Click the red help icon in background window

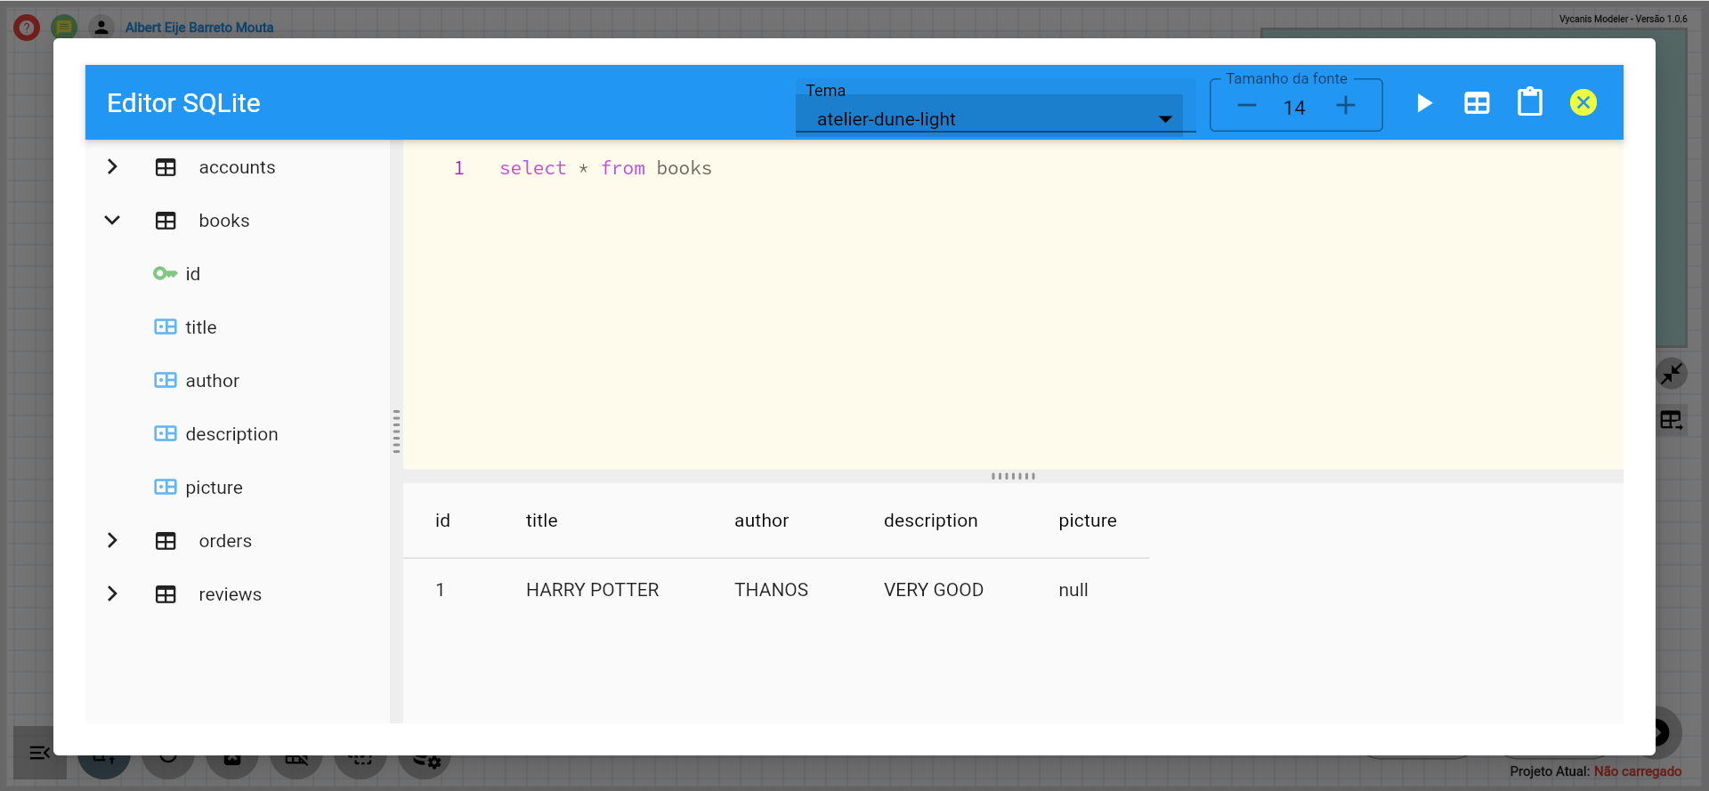point(27,28)
